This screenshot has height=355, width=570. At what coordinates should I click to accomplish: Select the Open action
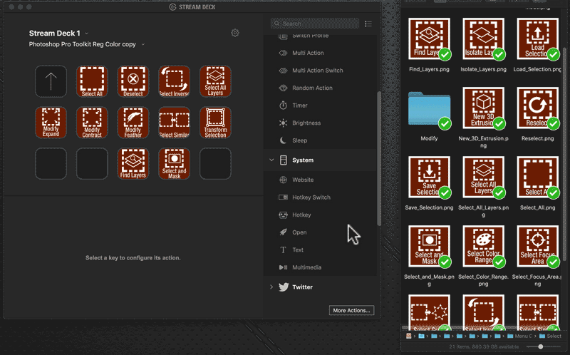pyautogui.click(x=320, y=232)
